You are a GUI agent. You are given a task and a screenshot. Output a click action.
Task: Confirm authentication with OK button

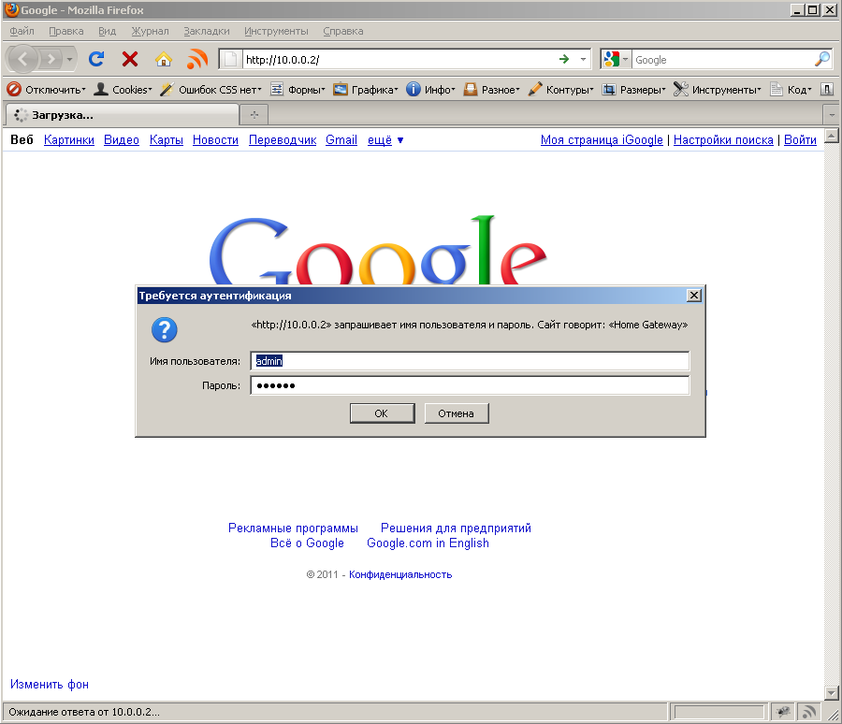[x=382, y=413]
